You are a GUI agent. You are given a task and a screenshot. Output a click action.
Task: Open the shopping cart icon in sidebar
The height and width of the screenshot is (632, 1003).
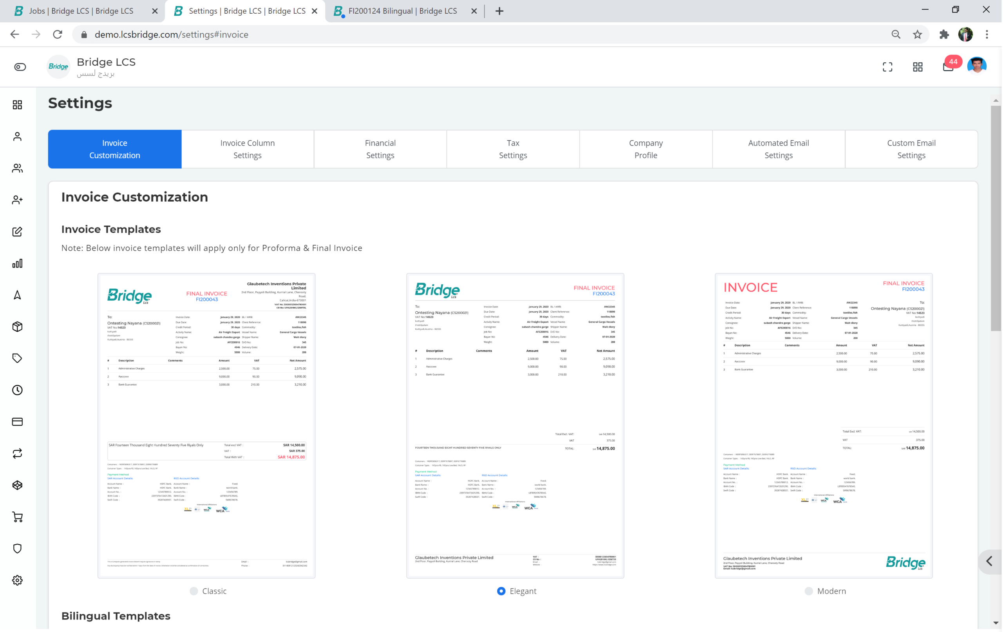tap(18, 516)
